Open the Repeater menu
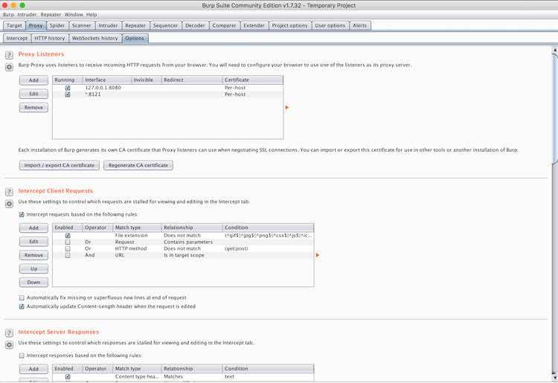558x383 pixels. tap(51, 15)
